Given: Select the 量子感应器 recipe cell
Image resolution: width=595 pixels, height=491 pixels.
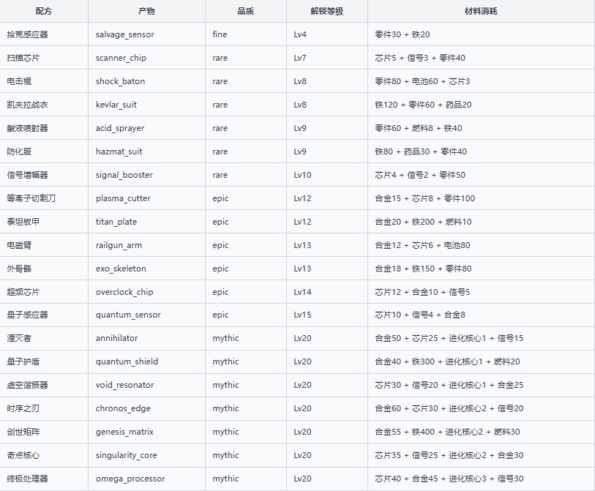Looking at the screenshot, I should click(44, 315).
